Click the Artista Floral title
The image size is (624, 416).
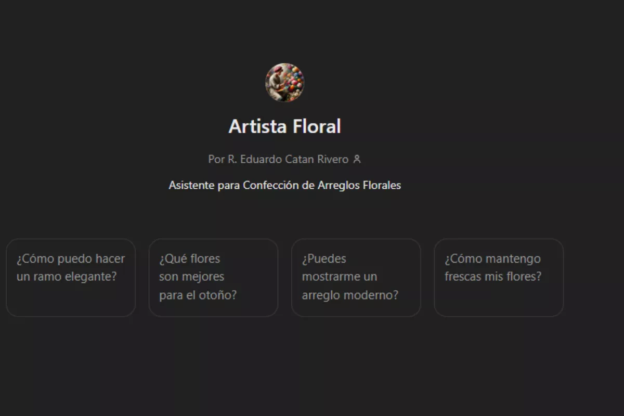284,126
